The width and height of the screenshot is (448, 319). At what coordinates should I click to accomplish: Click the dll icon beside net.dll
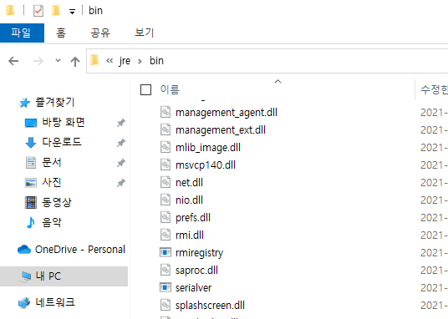pyautogui.click(x=165, y=182)
